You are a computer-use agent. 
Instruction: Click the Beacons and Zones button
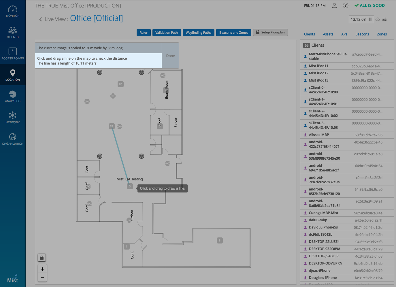(234, 33)
